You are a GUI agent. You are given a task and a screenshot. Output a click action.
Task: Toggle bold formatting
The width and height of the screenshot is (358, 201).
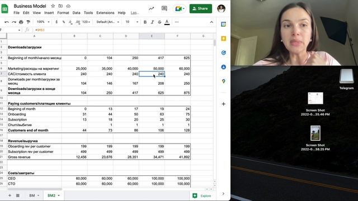click(x=145, y=22)
